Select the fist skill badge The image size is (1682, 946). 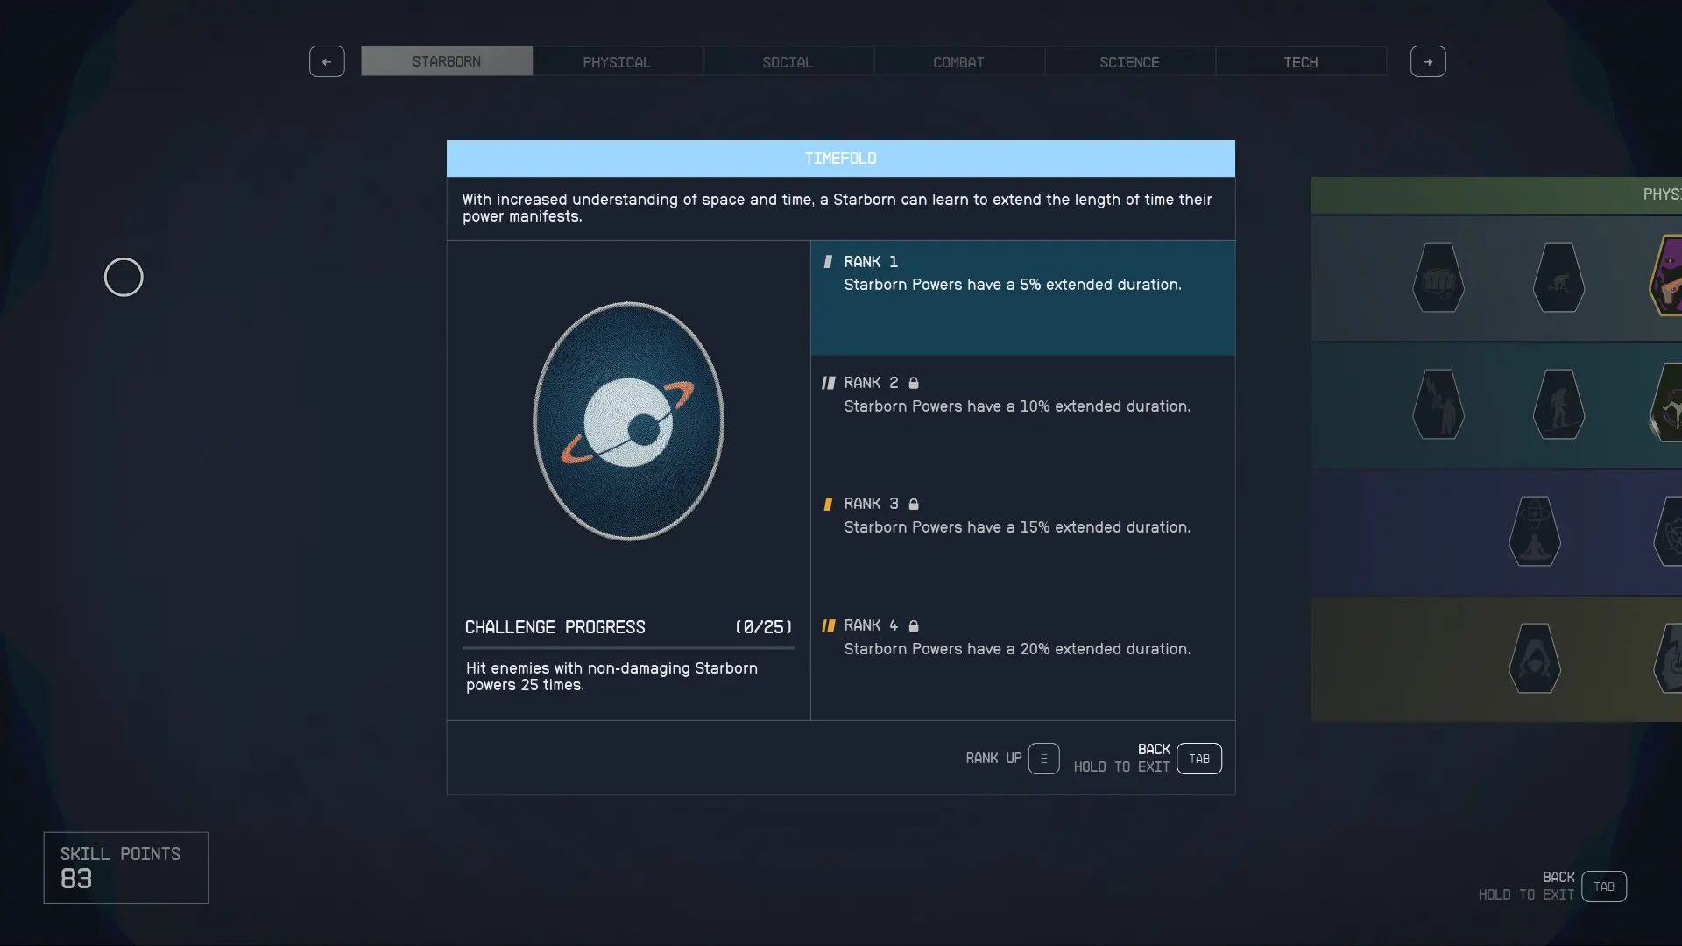coord(1438,278)
